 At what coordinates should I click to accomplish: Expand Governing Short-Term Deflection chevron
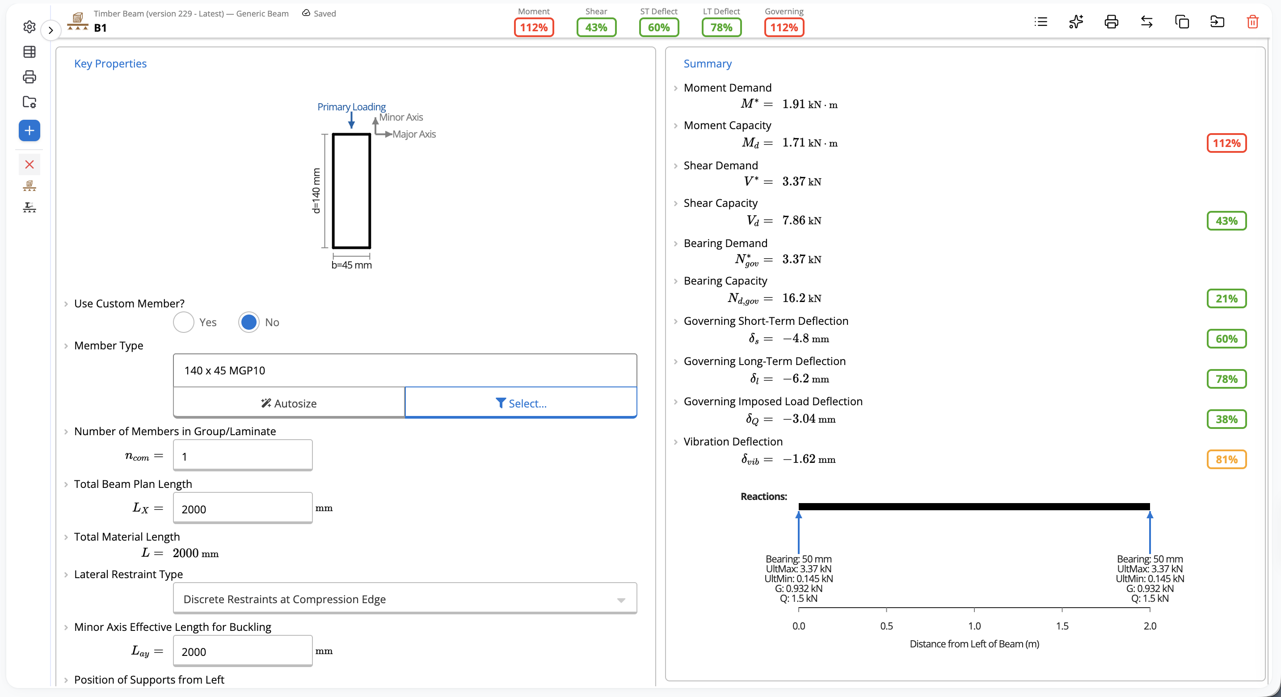point(676,321)
